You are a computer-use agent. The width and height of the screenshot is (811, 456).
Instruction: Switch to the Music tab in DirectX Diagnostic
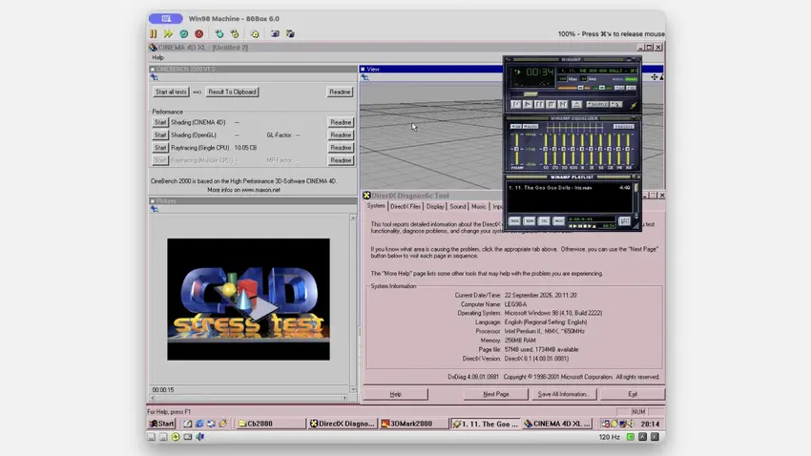pos(478,206)
